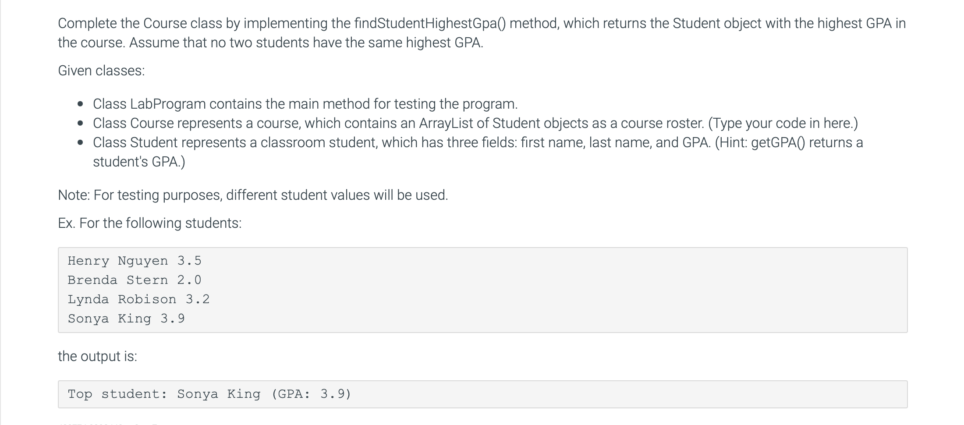Click the "Note: For testing purposes" line
The height and width of the screenshot is (425, 964).
point(253,195)
